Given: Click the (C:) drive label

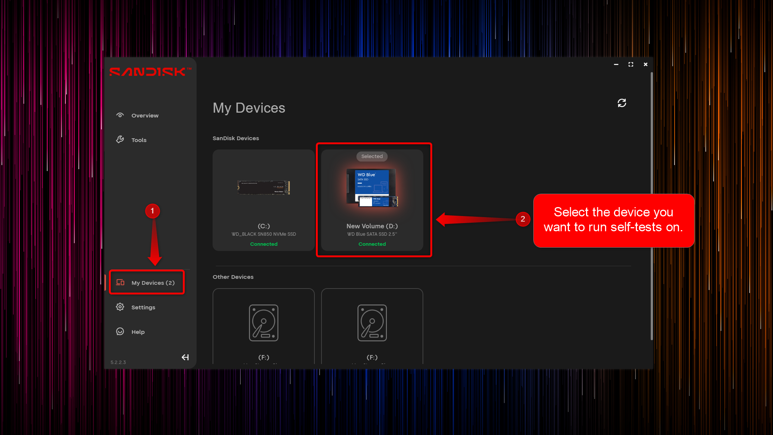Looking at the screenshot, I should [264, 226].
